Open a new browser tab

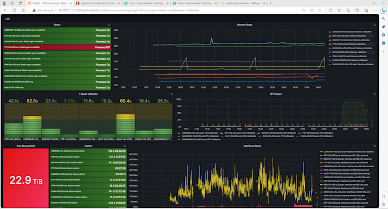(270, 3)
